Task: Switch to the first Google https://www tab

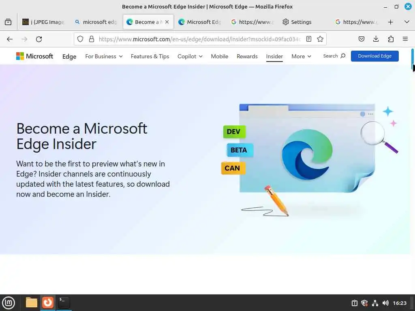Action: coord(252,22)
